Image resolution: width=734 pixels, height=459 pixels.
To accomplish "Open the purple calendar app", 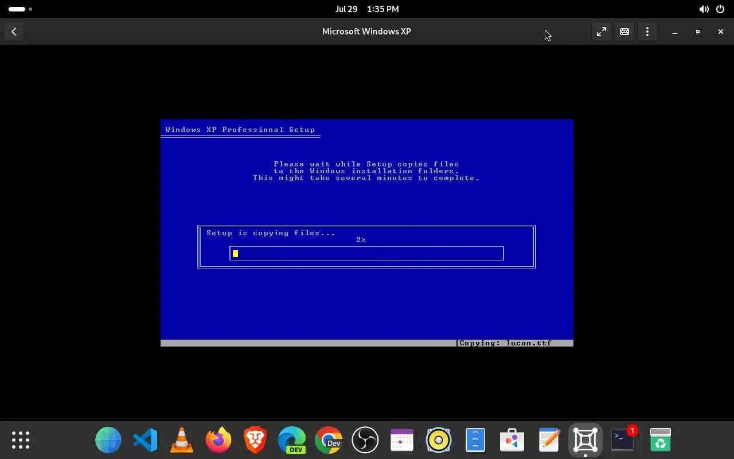I will point(402,440).
